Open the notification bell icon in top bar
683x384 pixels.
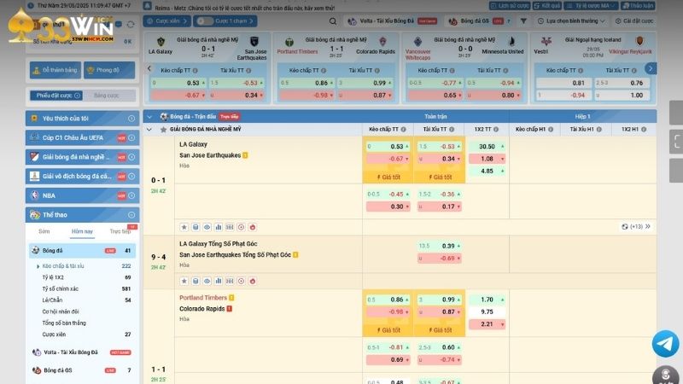147,6
